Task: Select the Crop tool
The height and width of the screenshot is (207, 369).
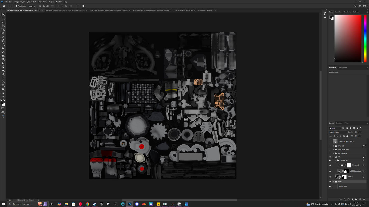Action: [3, 29]
